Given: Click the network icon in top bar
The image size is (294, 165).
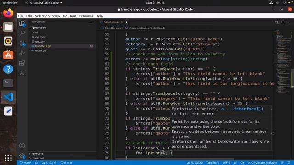Looking at the screenshot, I should pyautogui.click(x=271, y=3).
